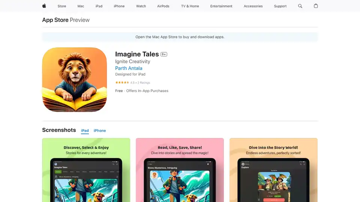Open the Discover, Select & Enjoy screenshot
The height and width of the screenshot is (202, 360).
click(x=86, y=170)
